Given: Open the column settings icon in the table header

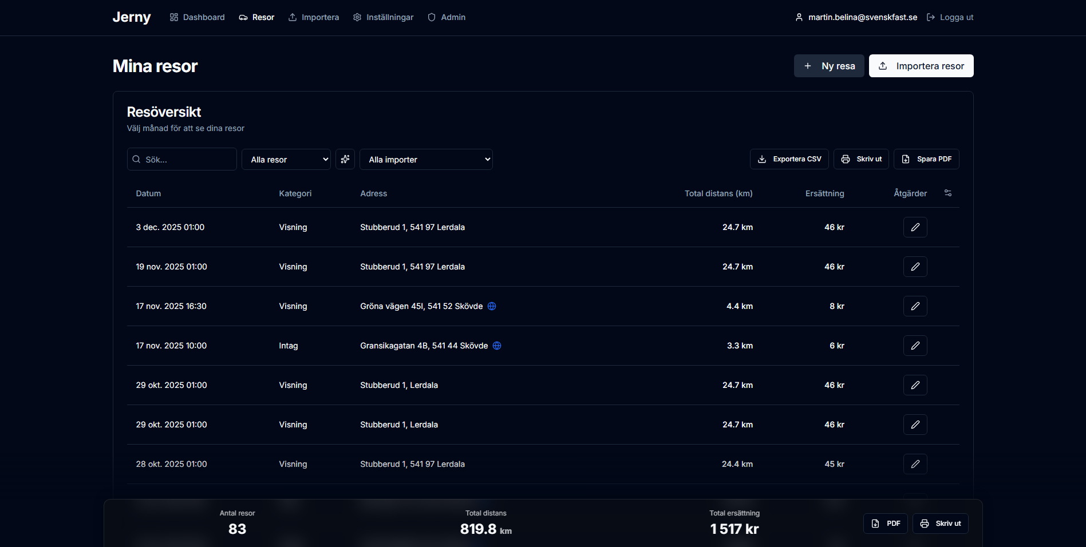Looking at the screenshot, I should tap(948, 193).
